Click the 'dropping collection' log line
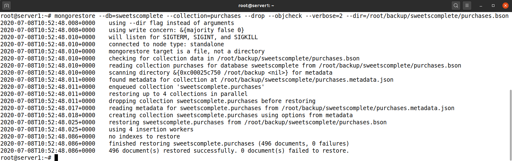Image resolution: width=512 pixels, height=161 pixels. pos(212,101)
